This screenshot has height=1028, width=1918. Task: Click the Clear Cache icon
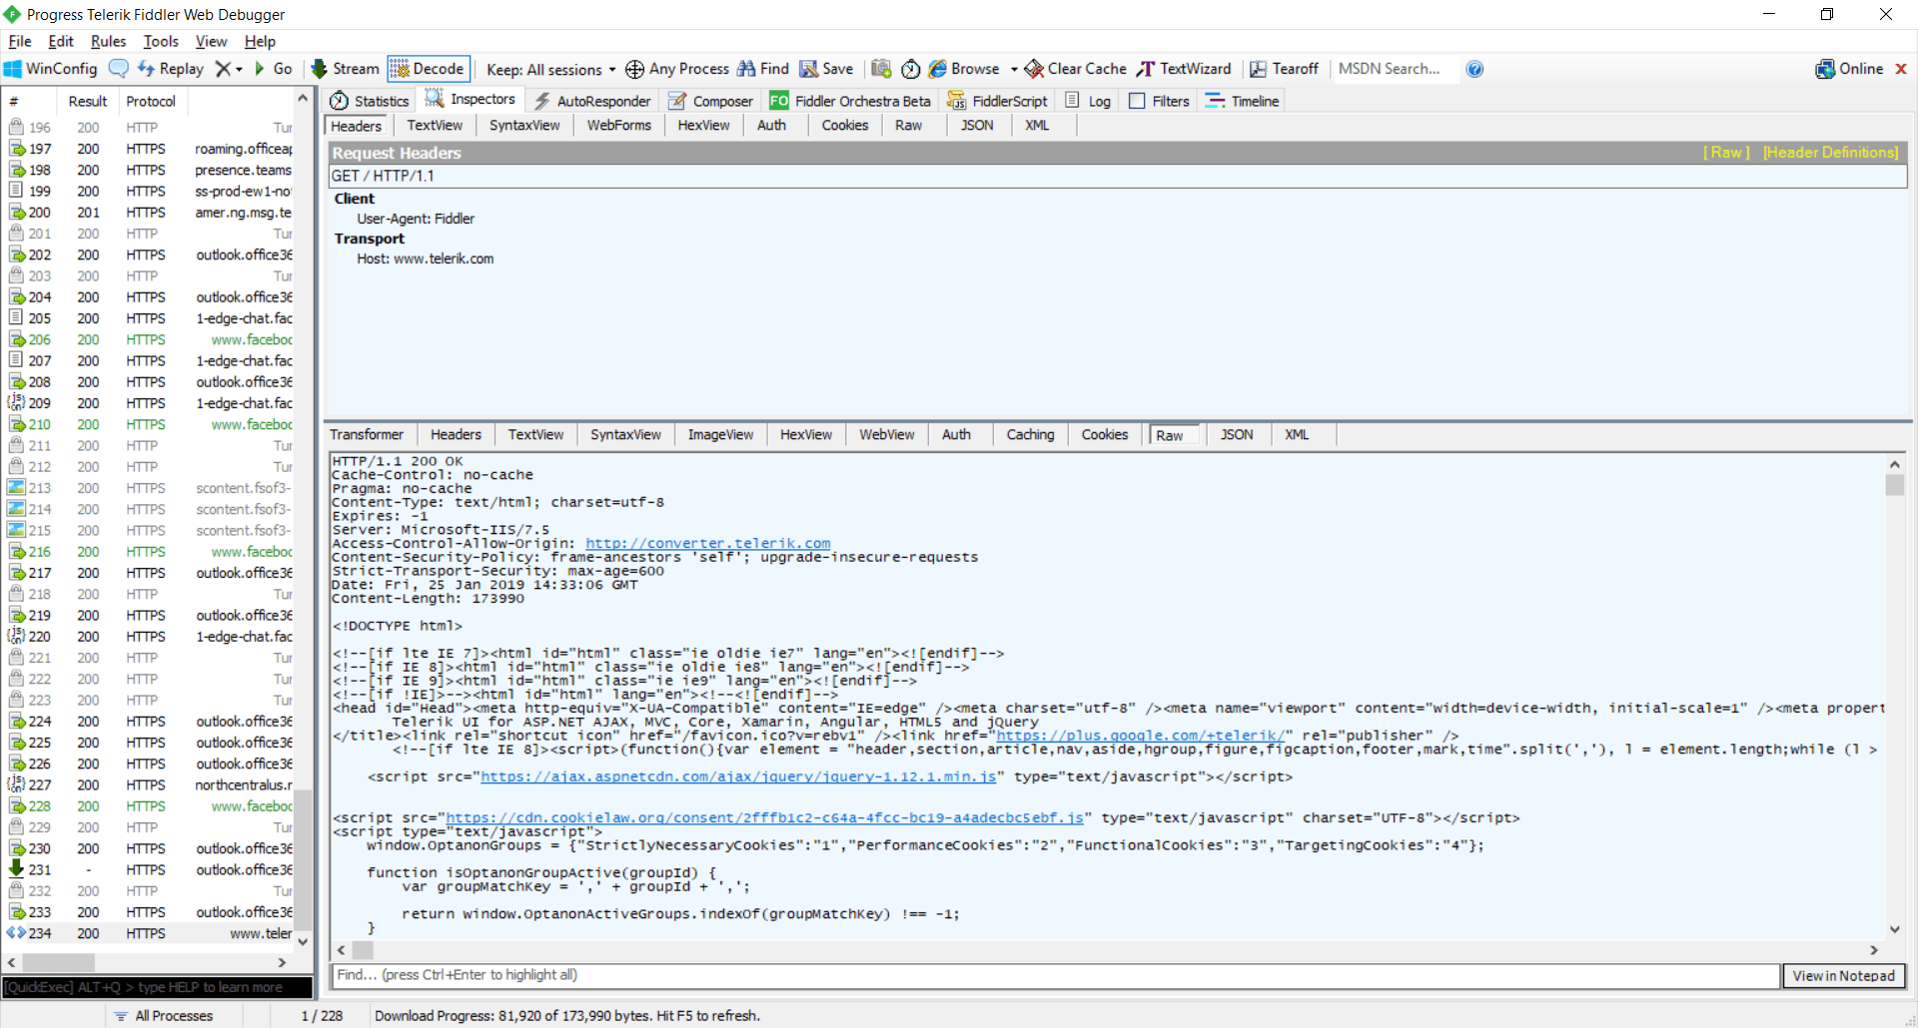[1034, 69]
